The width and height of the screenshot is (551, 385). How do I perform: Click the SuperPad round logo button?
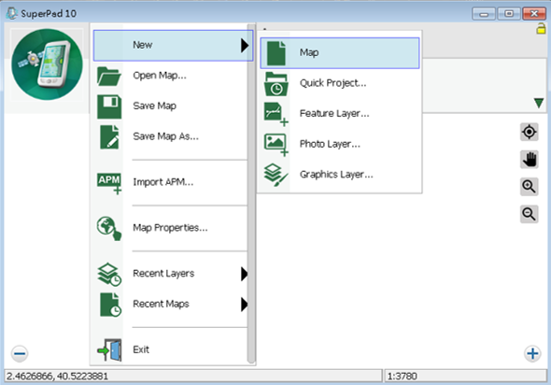[x=47, y=64]
